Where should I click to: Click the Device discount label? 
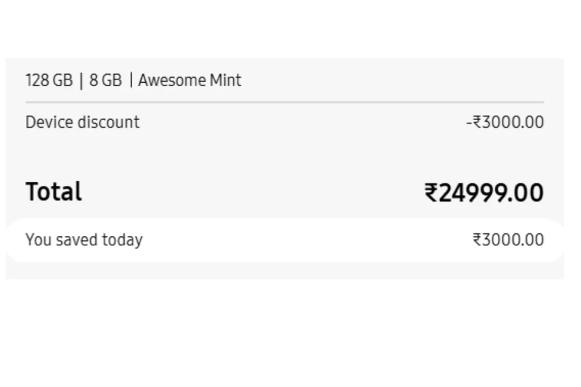82,122
